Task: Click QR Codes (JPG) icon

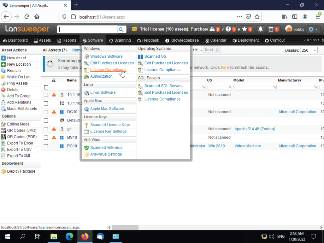Action: pyautogui.click(x=3, y=130)
